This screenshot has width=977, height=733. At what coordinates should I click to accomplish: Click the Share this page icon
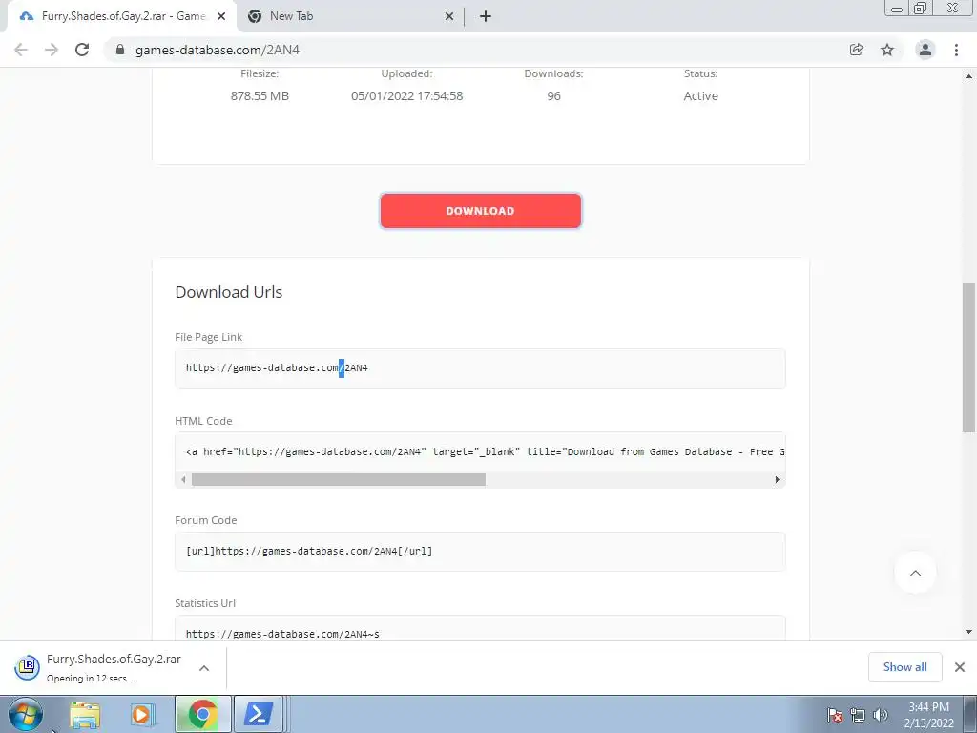coord(856,50)
